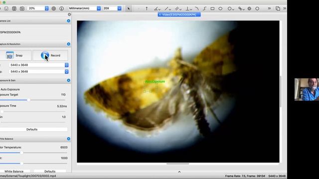Select the annulus ring tool

click(249, 8)
